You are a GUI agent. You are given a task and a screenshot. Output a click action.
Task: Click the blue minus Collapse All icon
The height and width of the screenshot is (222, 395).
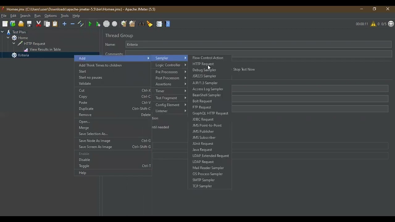click(x=73, y=24)
